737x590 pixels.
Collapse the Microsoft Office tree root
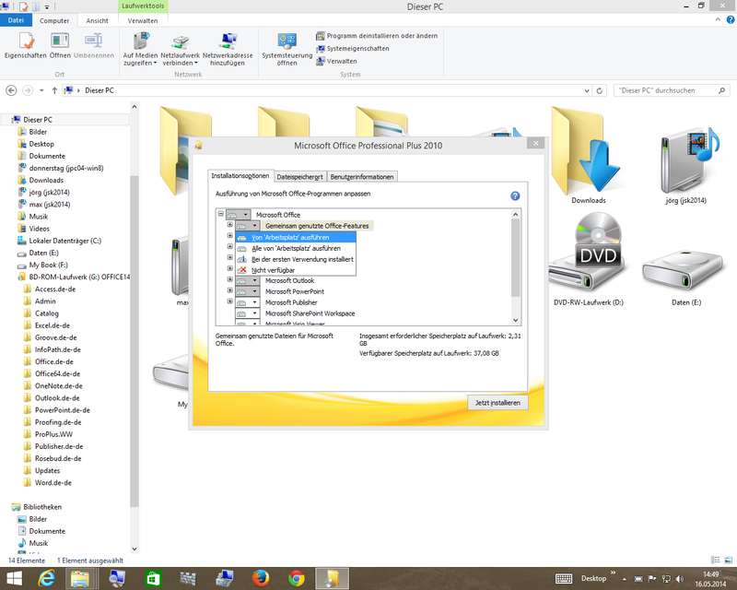point(220,215)
